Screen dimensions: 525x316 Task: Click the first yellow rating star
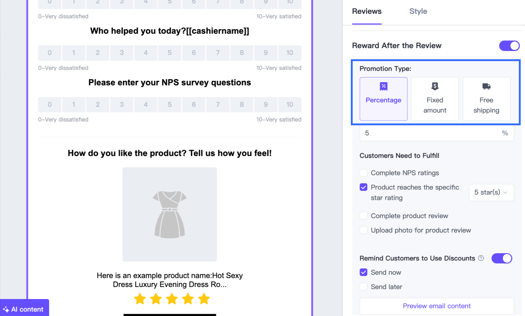(x=140, y=299)
